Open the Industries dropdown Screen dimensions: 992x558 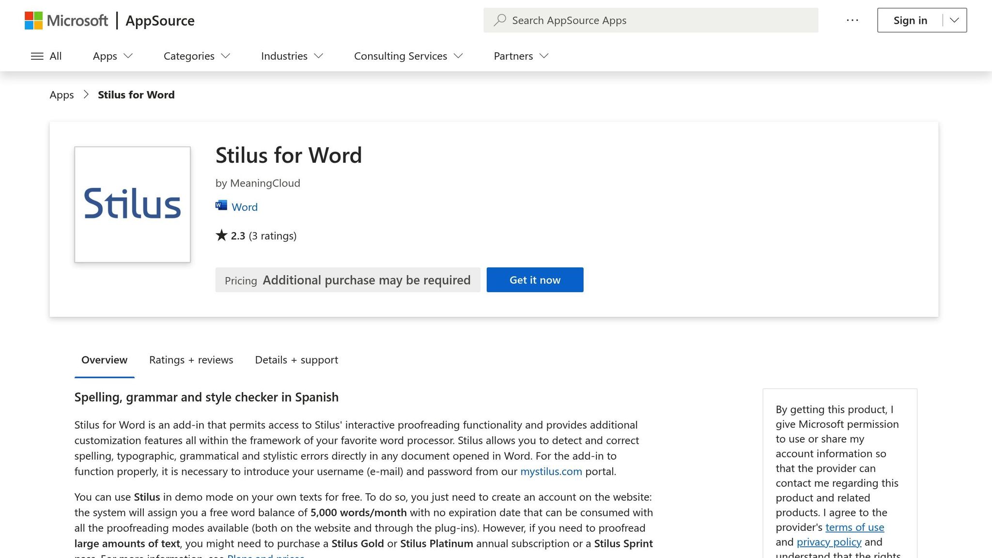[292, 56]
